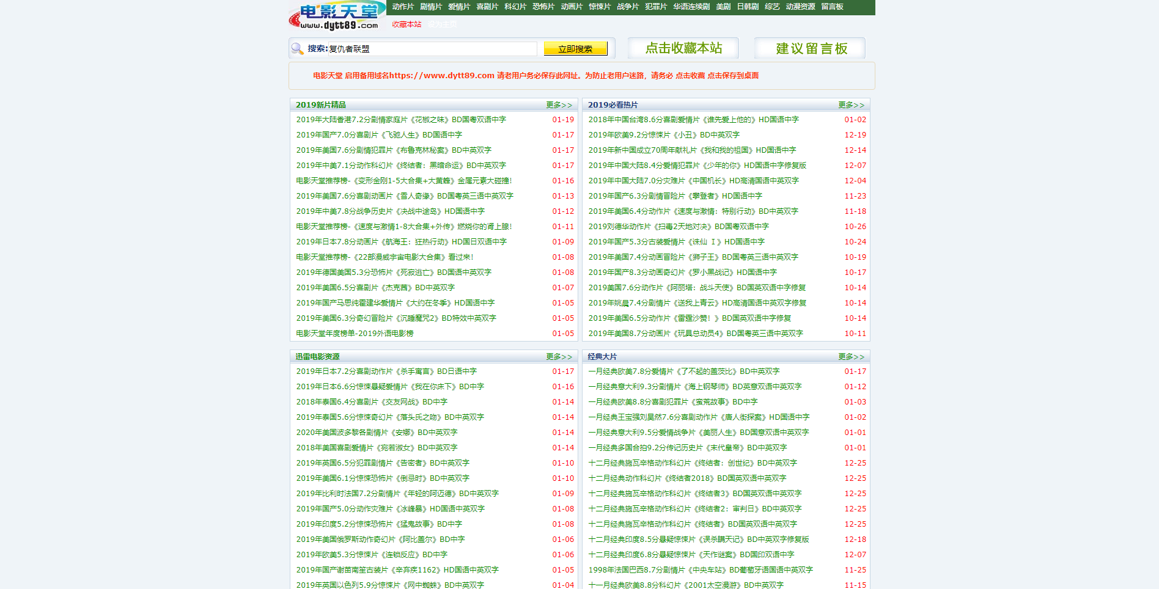Open the 《辛弃疾1162》 link
The width and height of the screenshot is (1159, 589).
coord(397,570)
